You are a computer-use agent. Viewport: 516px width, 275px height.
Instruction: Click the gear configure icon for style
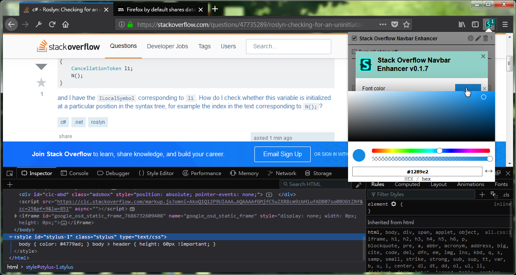pos(471,38)
